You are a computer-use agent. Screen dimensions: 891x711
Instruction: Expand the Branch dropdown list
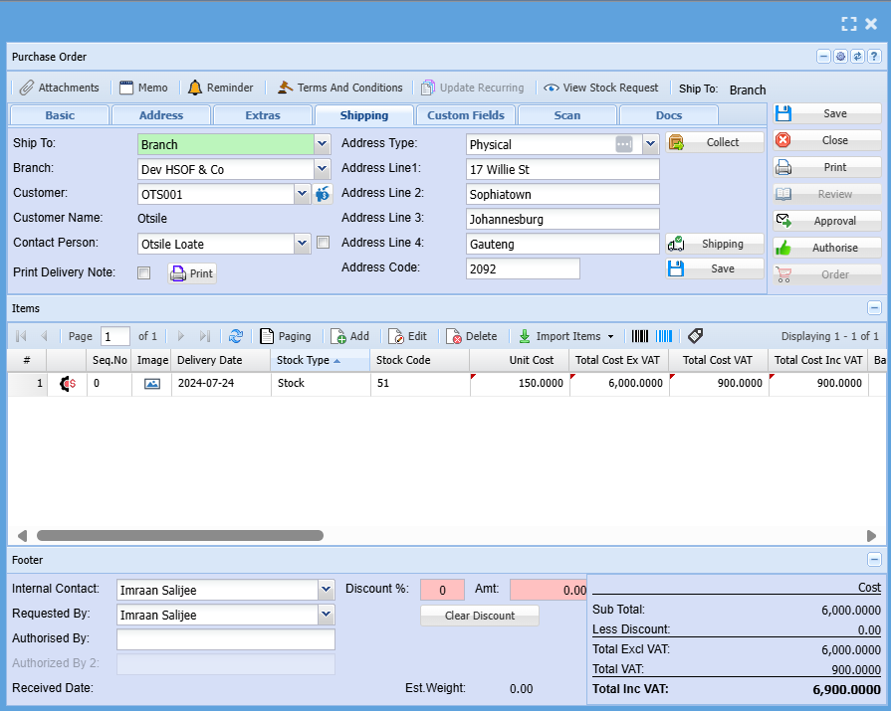[x=322, y=169]
